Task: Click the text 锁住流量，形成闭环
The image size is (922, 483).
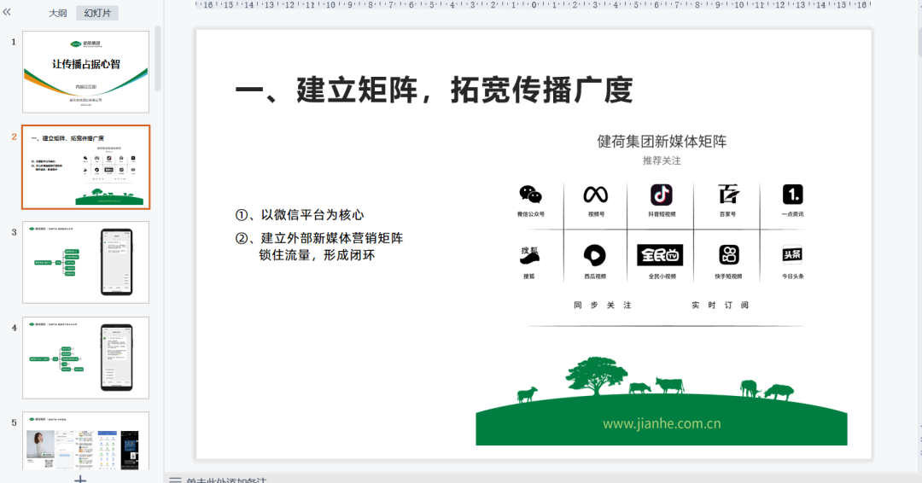Action: 317,255
